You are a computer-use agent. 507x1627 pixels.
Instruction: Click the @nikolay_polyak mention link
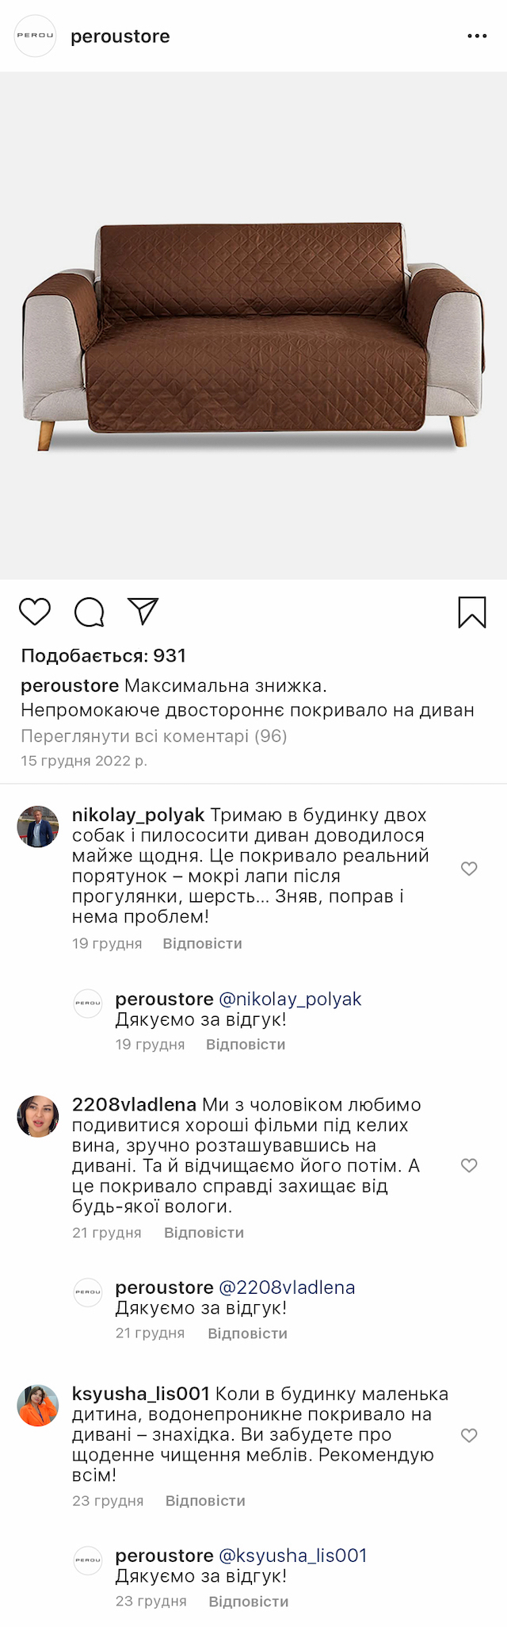tap(290, 999)
